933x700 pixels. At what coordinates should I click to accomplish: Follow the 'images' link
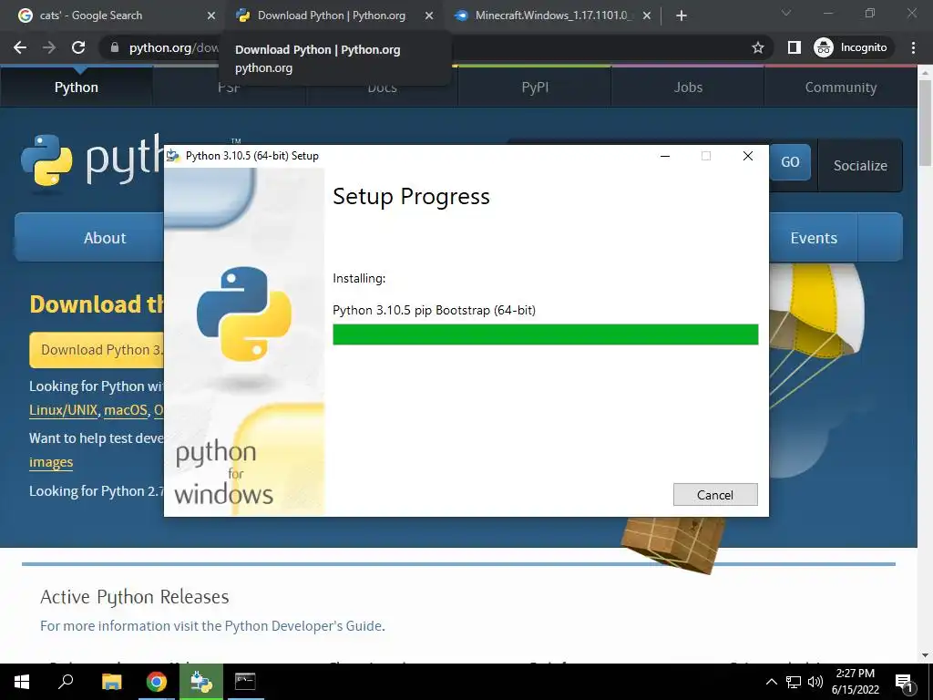click(51, 462)
